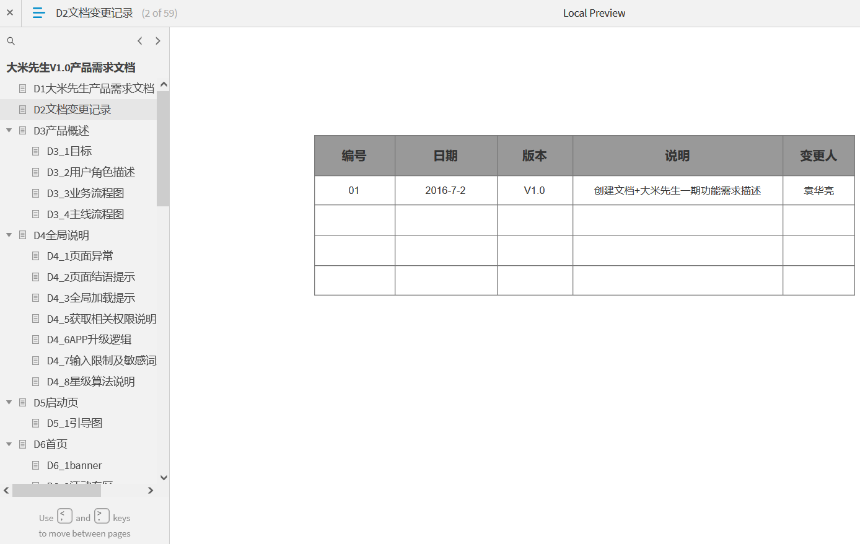Collapse the D4全局说明 tree node
Image resolution: width=860 pixels, height=544 pixels.
[9, 235]
